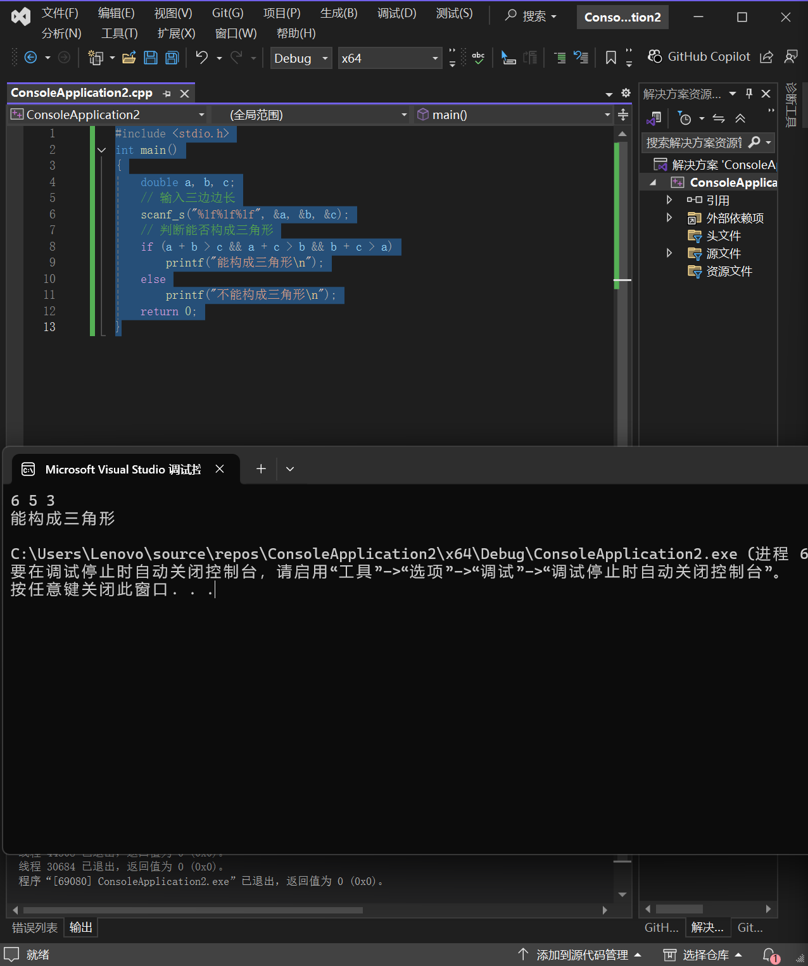Switch views icon in Solution Explorer toolbar
This screenshot has width=808, height=966.
654,118
